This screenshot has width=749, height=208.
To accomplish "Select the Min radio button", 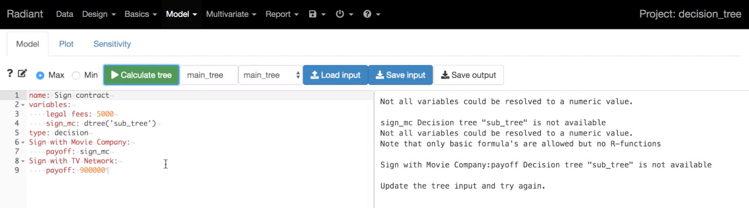I will (76, 76).
